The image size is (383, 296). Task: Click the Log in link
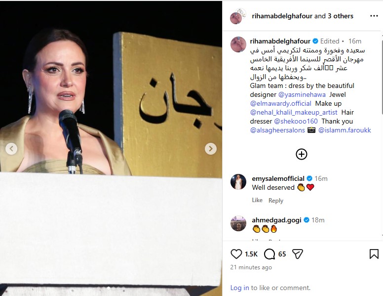[x=239, y=288]
